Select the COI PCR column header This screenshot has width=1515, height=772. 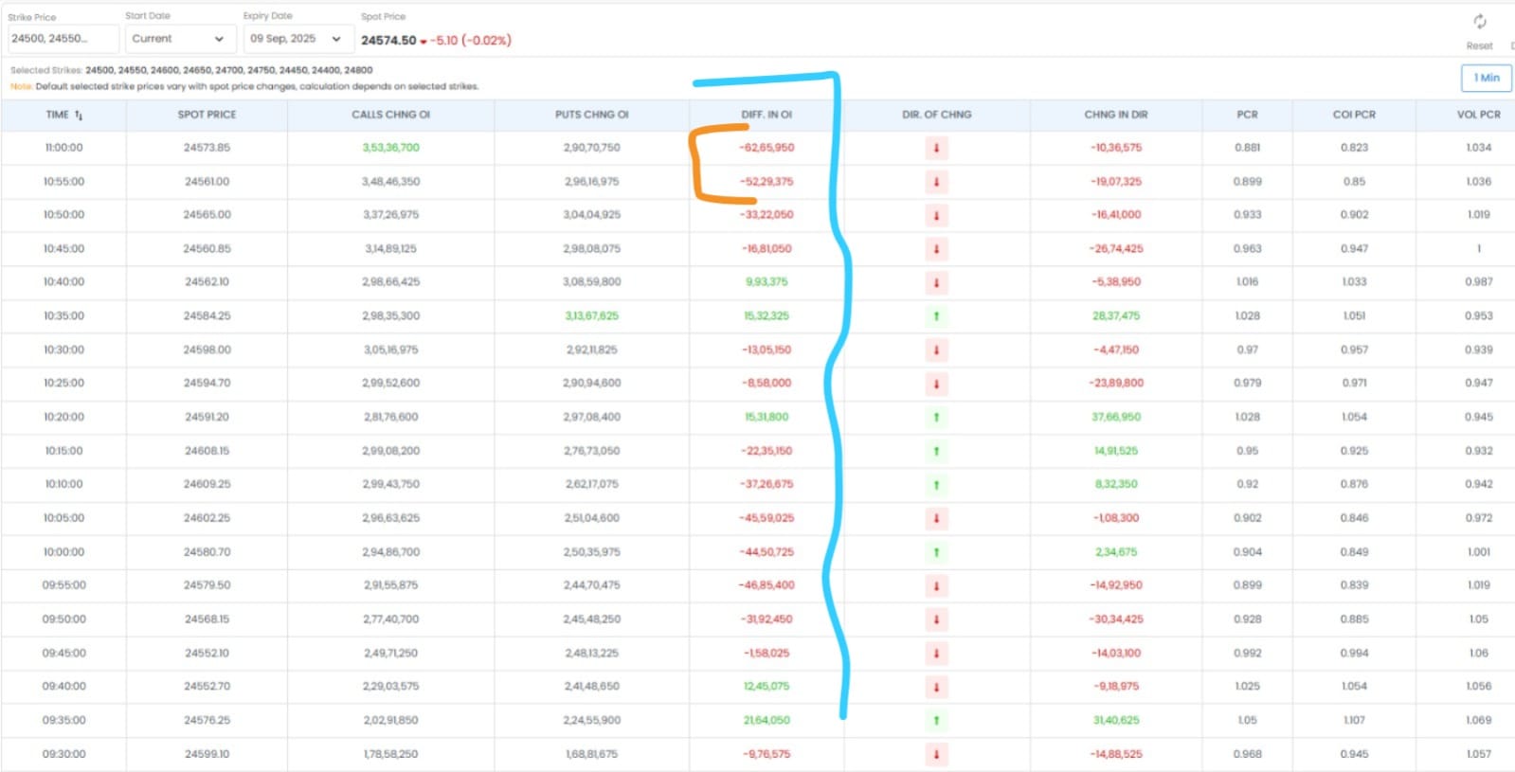pyautogui.click(x=1354, y=115)
